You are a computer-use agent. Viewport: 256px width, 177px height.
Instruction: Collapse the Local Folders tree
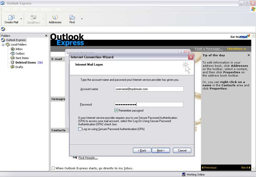pyautogui.click(x=3, y=44)
